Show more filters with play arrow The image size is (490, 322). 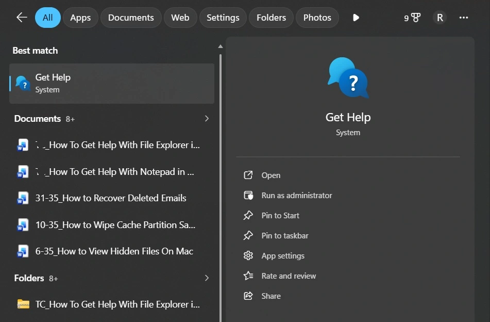pyautogui.click(x=356, y=18)
